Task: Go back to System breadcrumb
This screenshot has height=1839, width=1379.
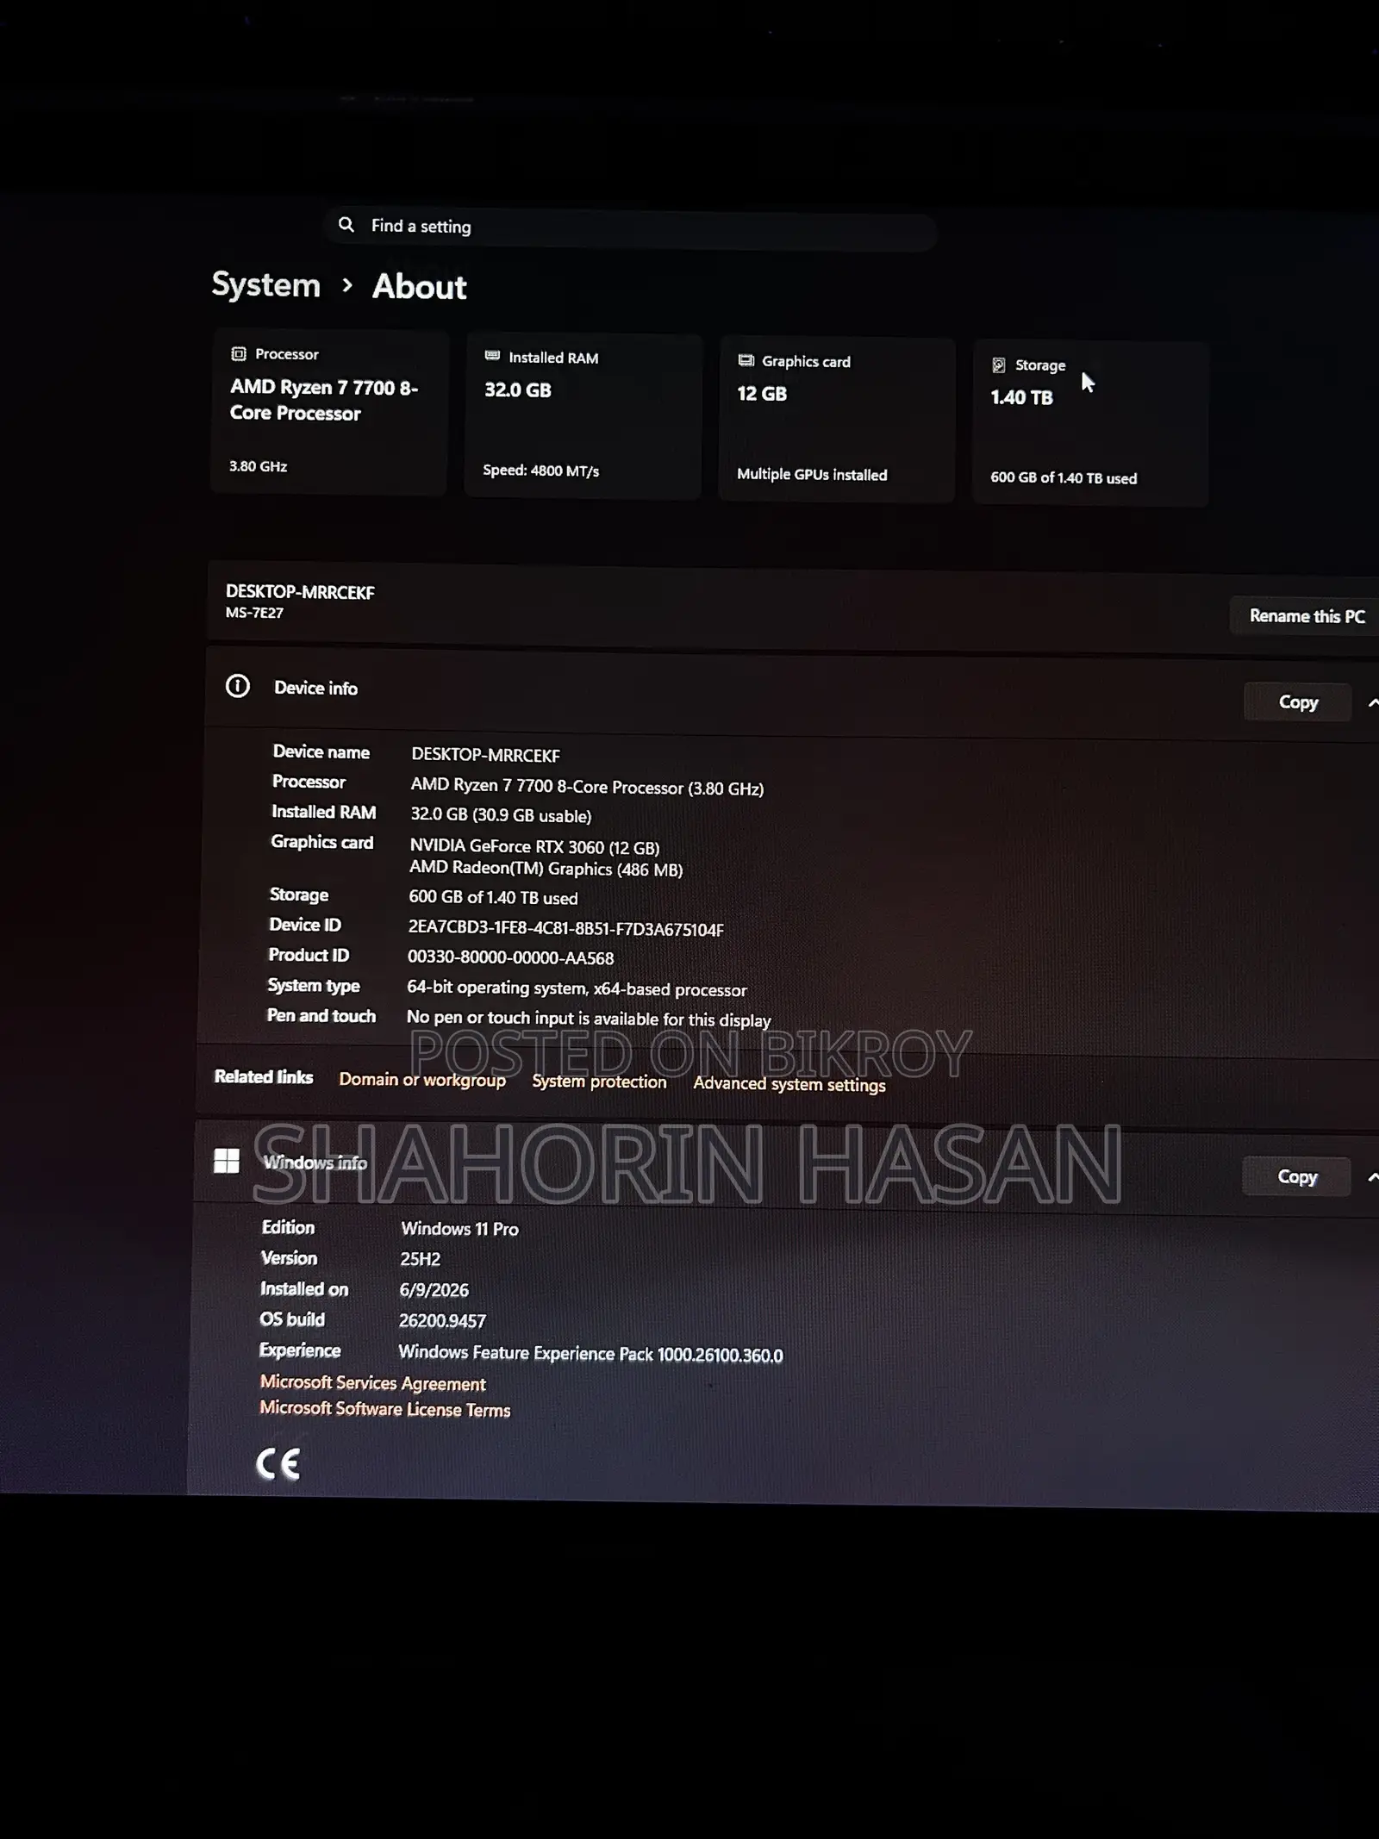Action: [x=265, y=284]
